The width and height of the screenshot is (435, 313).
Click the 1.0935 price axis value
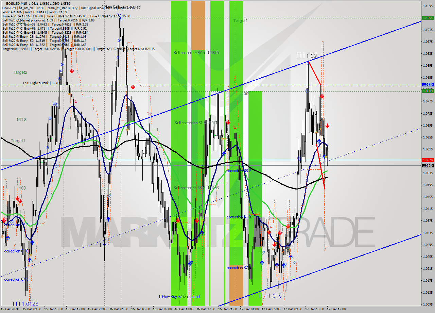[x=428, y=54]
